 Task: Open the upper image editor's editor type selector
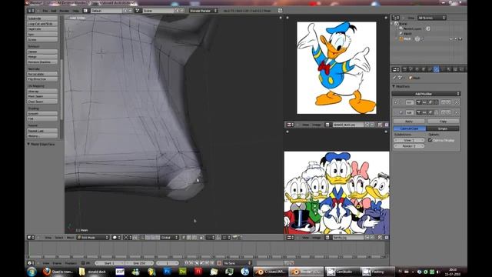291,125
